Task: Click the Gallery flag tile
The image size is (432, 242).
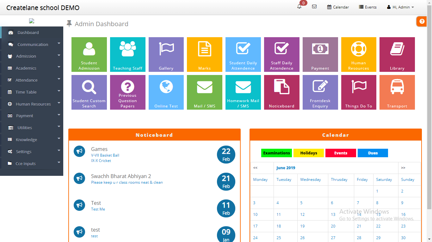Action: point(166,55)
